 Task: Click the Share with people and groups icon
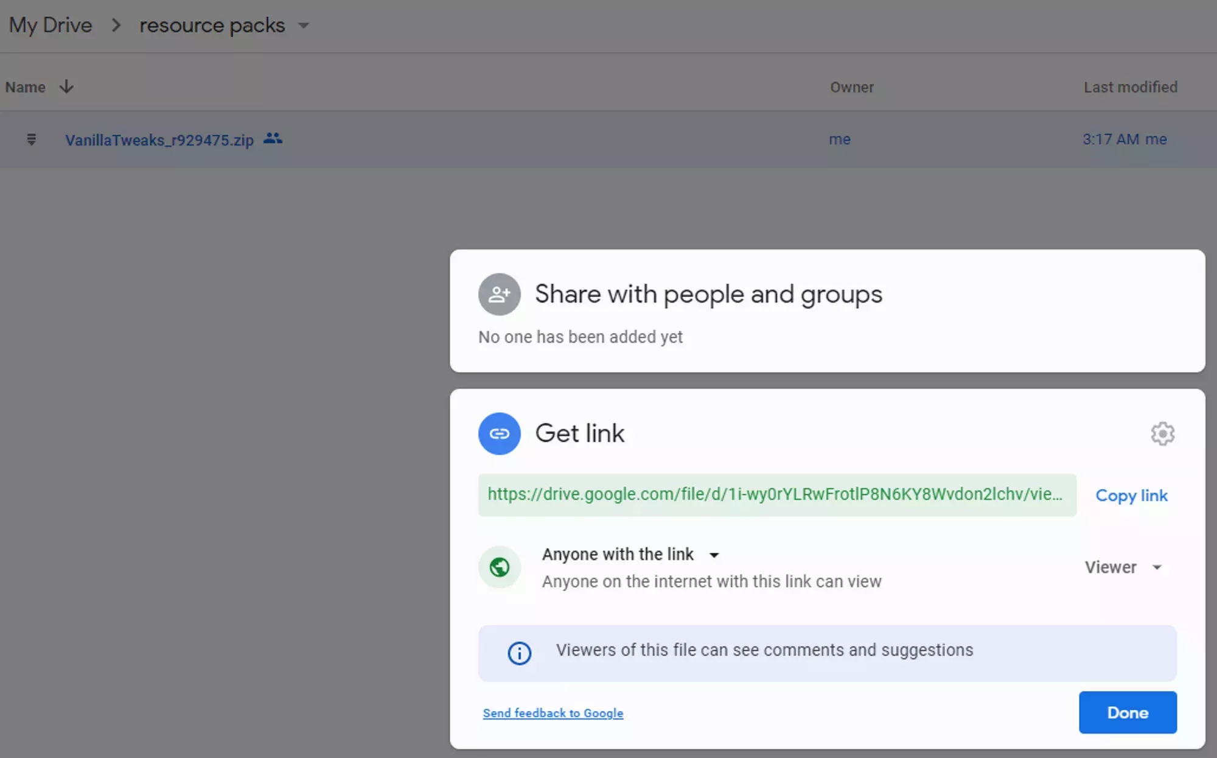499,294
